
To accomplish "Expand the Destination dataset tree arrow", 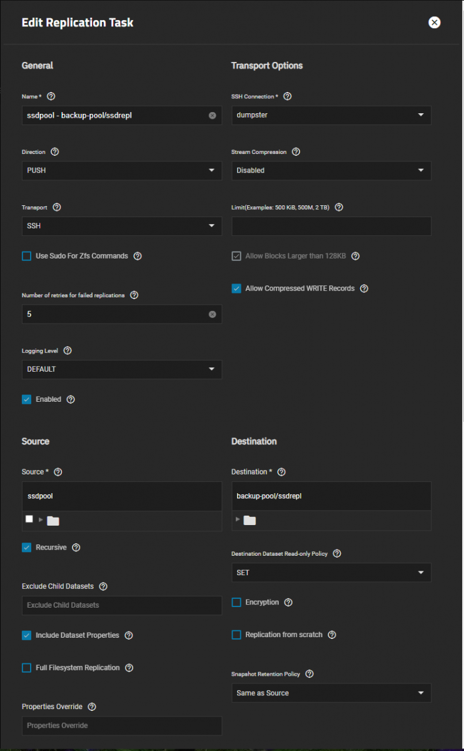I will point(238,520).
